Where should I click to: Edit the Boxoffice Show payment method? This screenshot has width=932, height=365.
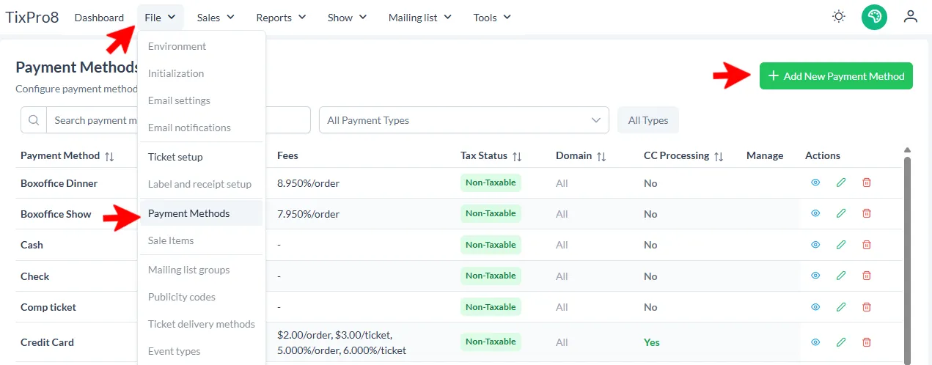841,213
